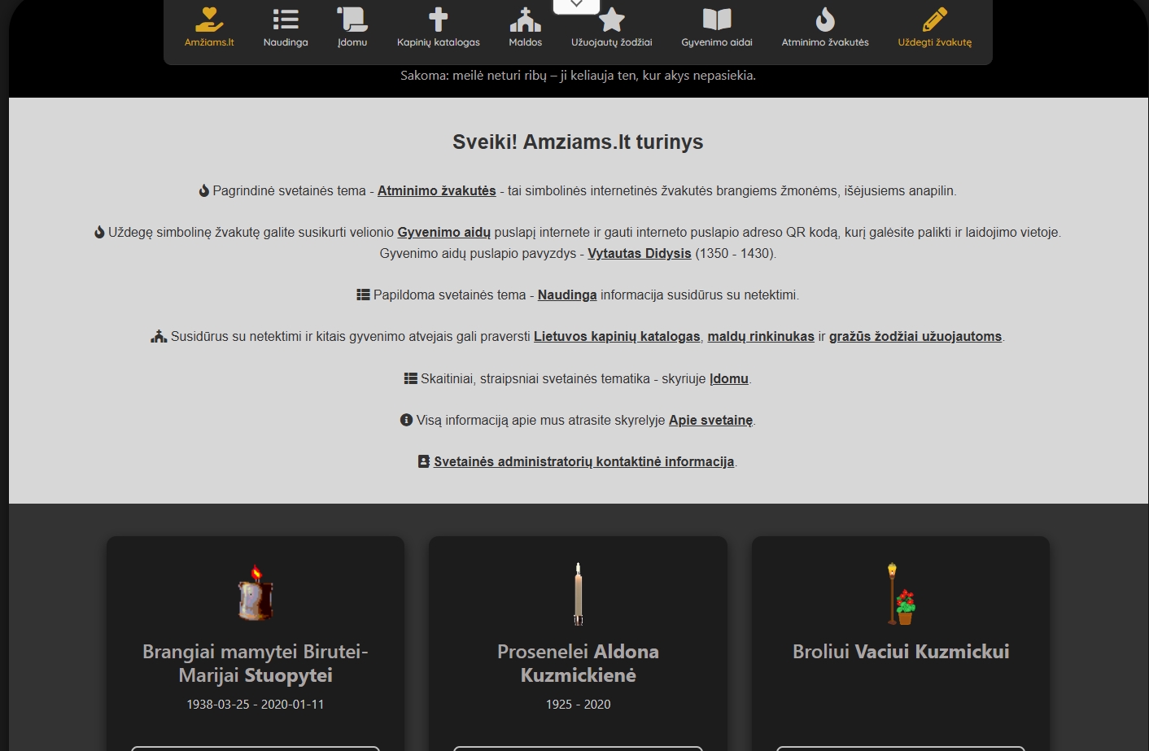Image resolution: width=1149 pixels, height=751 pixels.
Task: Select the Broliui Vaciui Kuzmickui title
Action: (x=901, y=652)
